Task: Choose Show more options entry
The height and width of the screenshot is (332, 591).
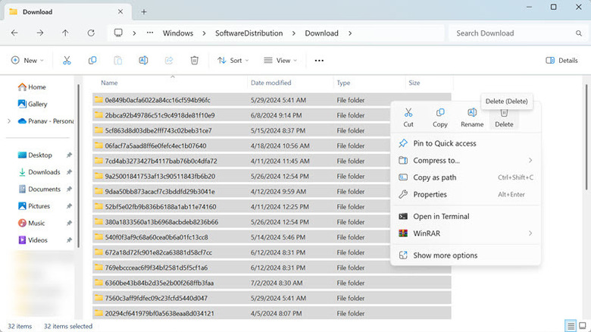Action: coord(445,255)
